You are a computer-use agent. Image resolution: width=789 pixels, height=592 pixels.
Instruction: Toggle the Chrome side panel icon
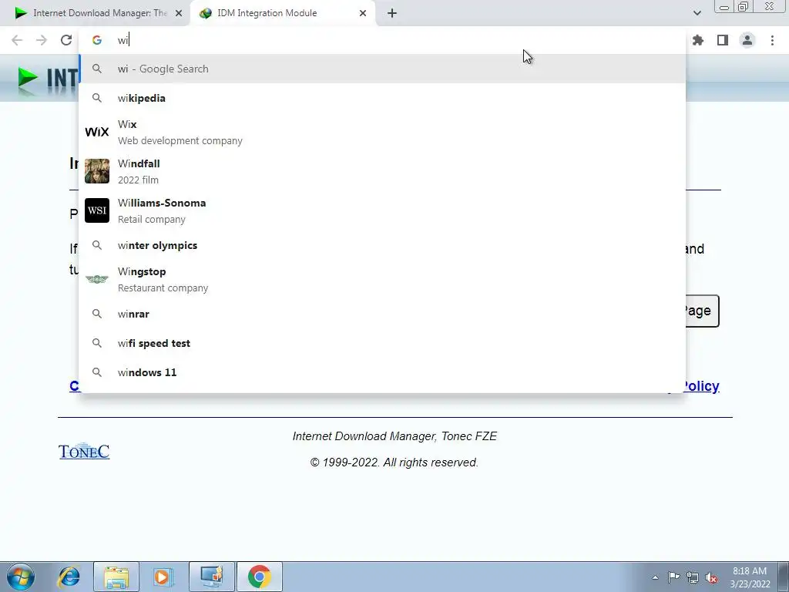tap(723, 40)
